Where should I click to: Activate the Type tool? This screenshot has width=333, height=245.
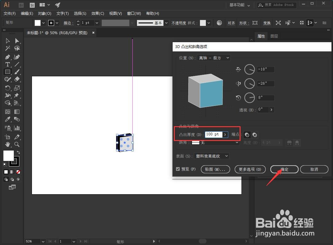pyautogui.click(x=8, y=64)
